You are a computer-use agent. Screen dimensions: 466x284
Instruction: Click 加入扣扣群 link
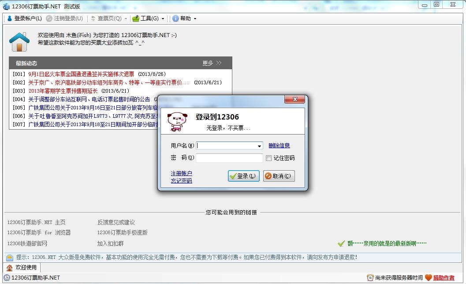[110, 243]
